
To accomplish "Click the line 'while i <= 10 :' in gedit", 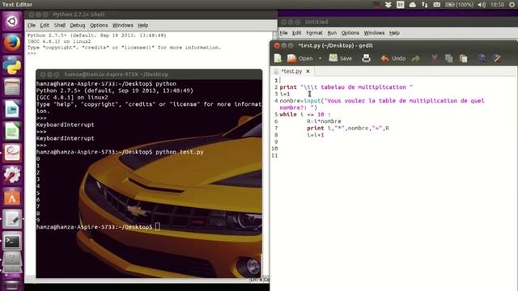I will tap(304, 115).
